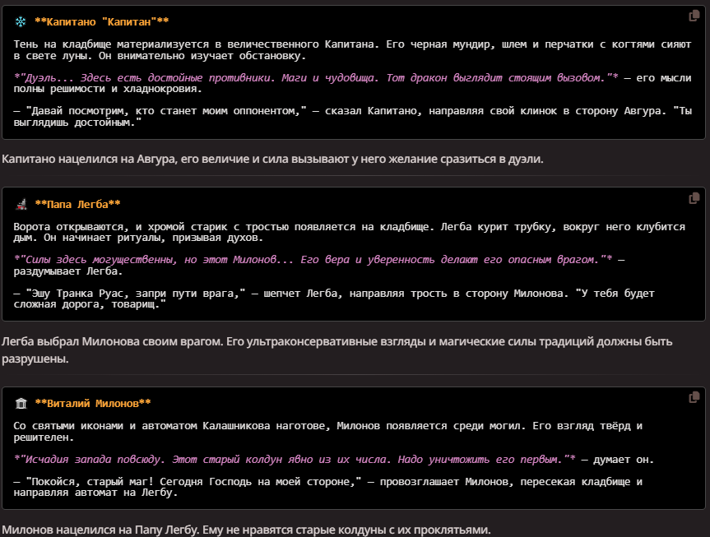This screenshot has height=537, width=710.
Task: Click the icon beside Папа Легба heading
Action: 21,204
